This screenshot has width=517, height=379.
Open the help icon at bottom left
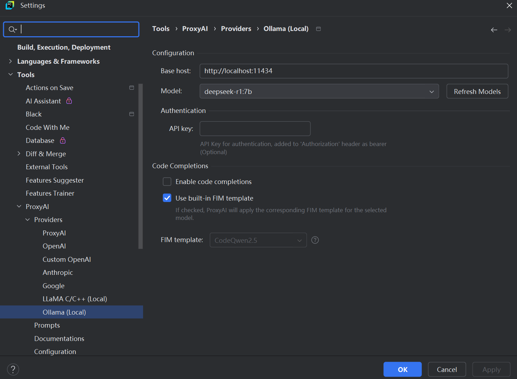(x=13, y=369)
